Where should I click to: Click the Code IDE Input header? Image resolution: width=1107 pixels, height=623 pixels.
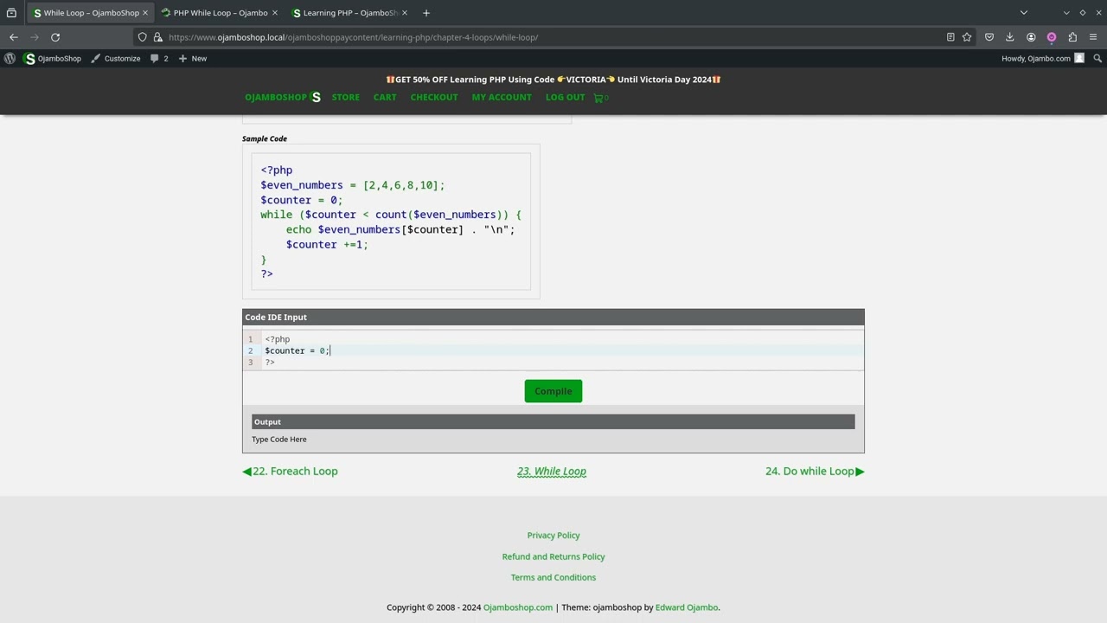(x=553, y=318)
